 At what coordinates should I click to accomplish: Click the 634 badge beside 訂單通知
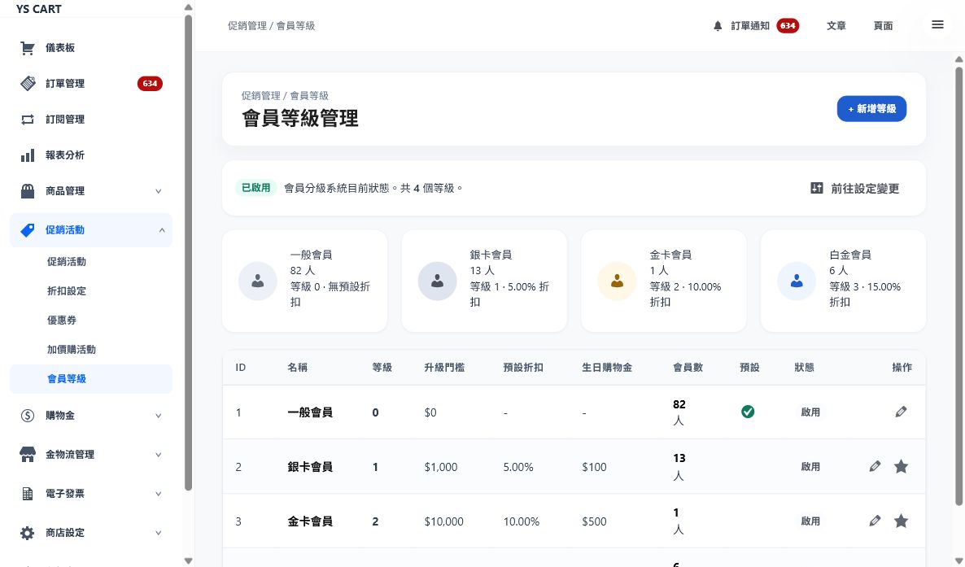[x=788, y=26]
